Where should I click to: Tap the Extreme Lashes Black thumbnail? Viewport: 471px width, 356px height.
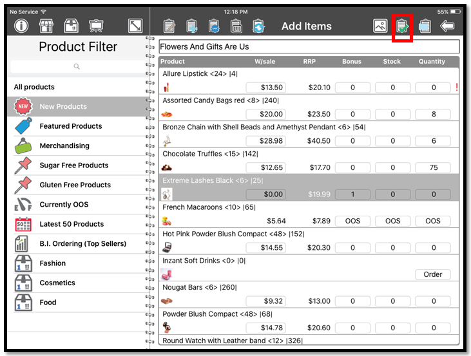coord(167,194)
